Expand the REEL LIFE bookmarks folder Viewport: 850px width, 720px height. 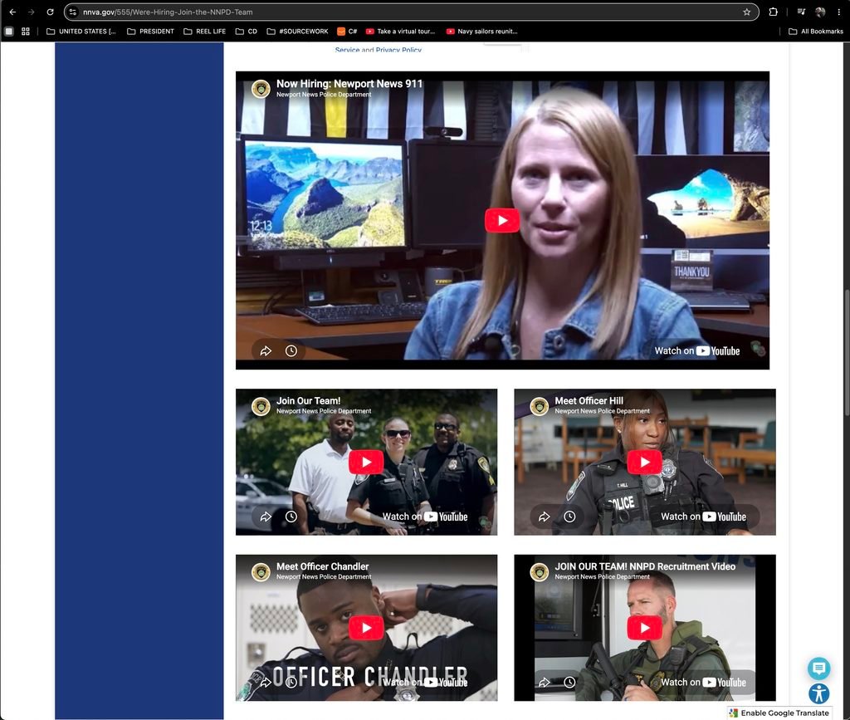coord(205,32)
